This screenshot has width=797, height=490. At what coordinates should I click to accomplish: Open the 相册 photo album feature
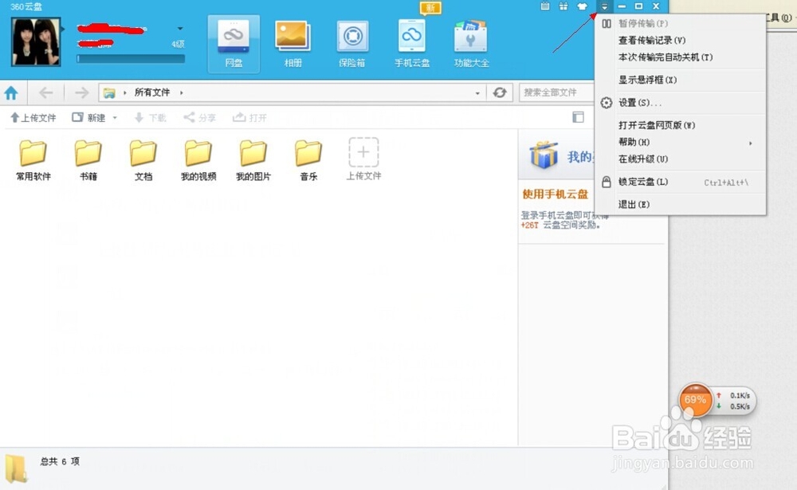click(292, 40)
